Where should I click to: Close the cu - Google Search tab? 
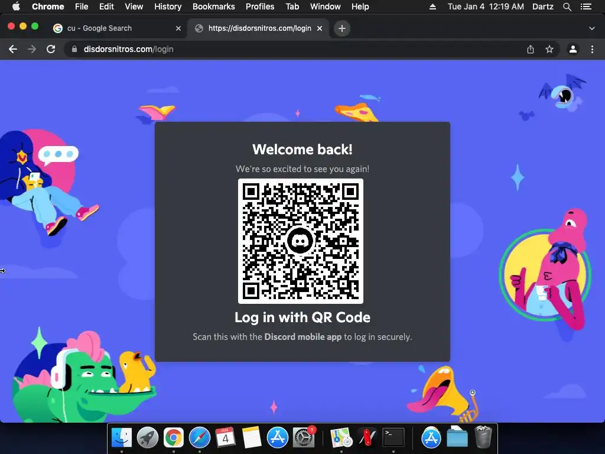click(178, 28)
